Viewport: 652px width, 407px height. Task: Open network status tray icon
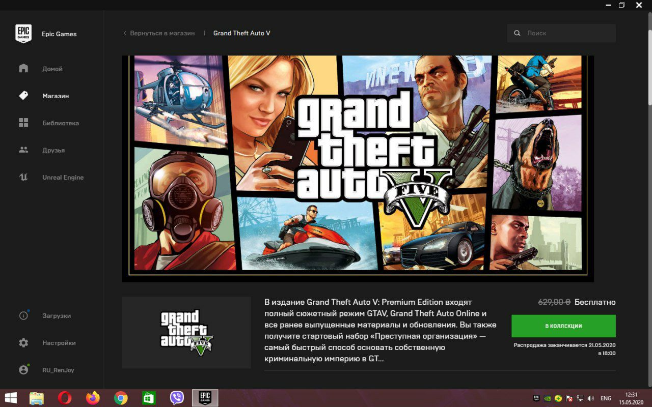pos(580,398)
